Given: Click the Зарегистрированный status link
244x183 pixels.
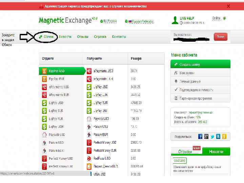Looking at the screenshot, I should tap(200, 113).
